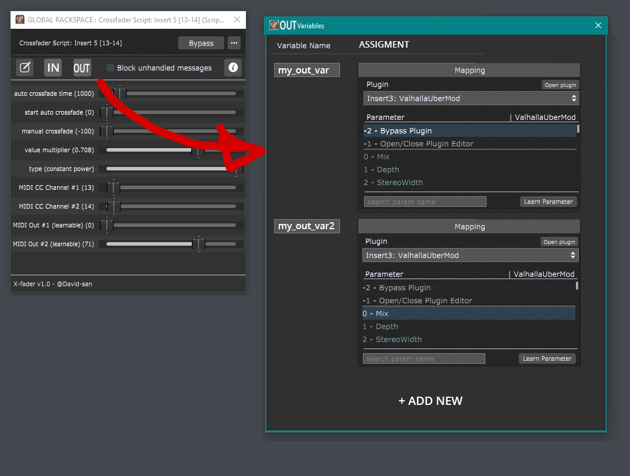Image resolution: width=630 pixels, height=476 pixels.
Task: Open the script editor pencil icon
Action: pos(25,68)
